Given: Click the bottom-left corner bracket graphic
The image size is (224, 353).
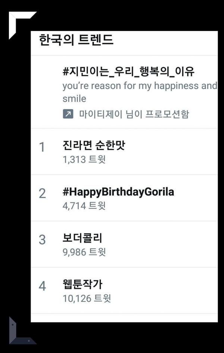Looking at the screenshot, I should (18, 332).
